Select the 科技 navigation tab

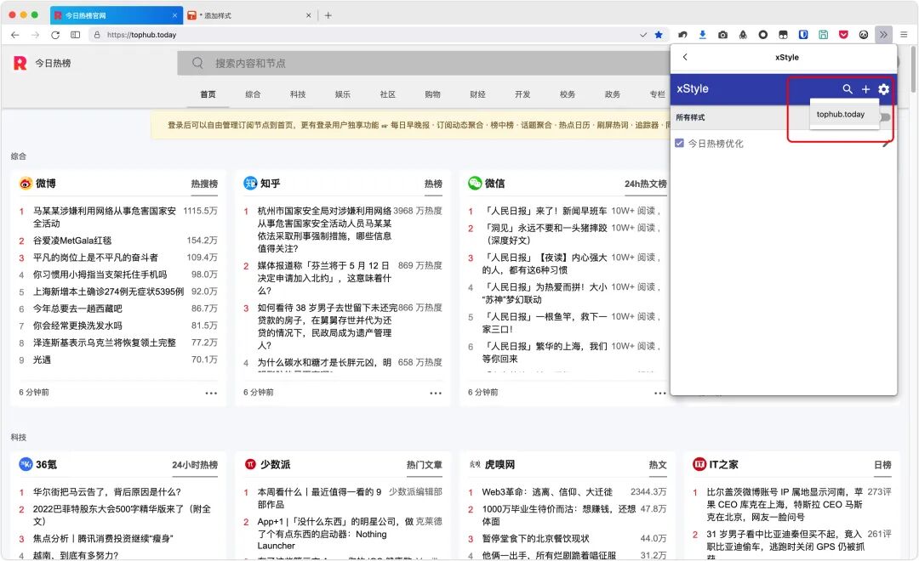298,94
